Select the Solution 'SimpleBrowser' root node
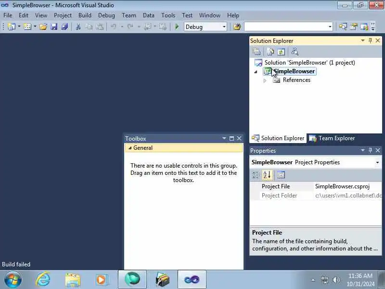Screen dimensions: 385x289 tap(309, 63)
